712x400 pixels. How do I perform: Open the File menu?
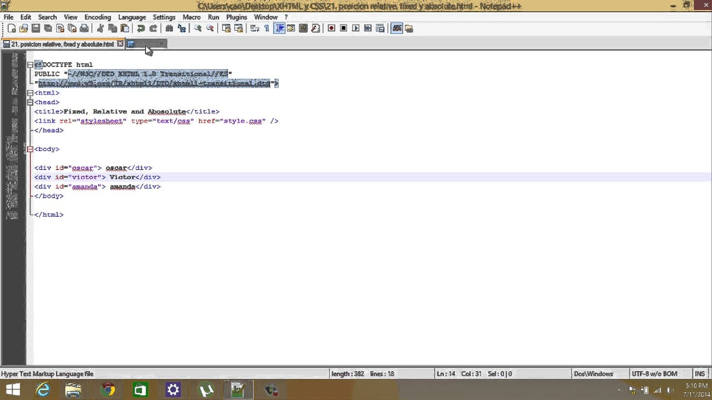pyautogui.click(x=8, y=17)
